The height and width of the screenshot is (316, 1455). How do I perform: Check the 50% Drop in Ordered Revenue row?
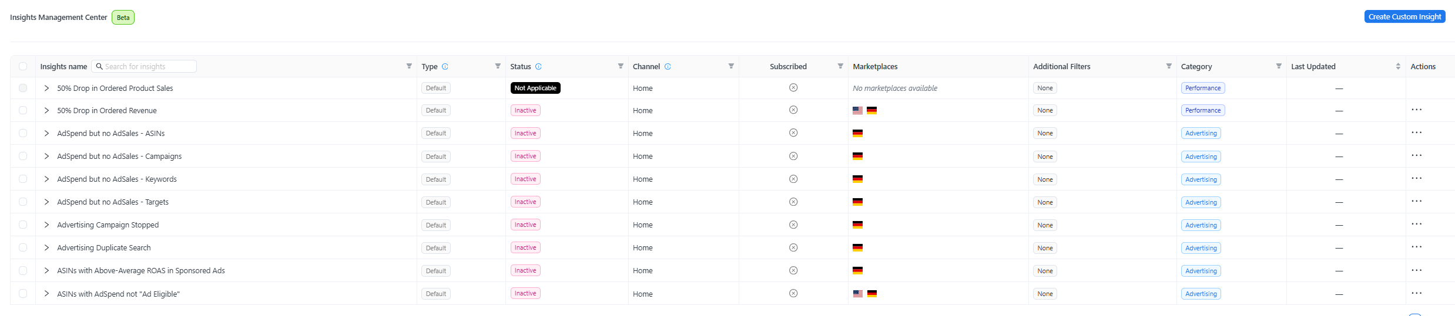[x=23, y=110]
